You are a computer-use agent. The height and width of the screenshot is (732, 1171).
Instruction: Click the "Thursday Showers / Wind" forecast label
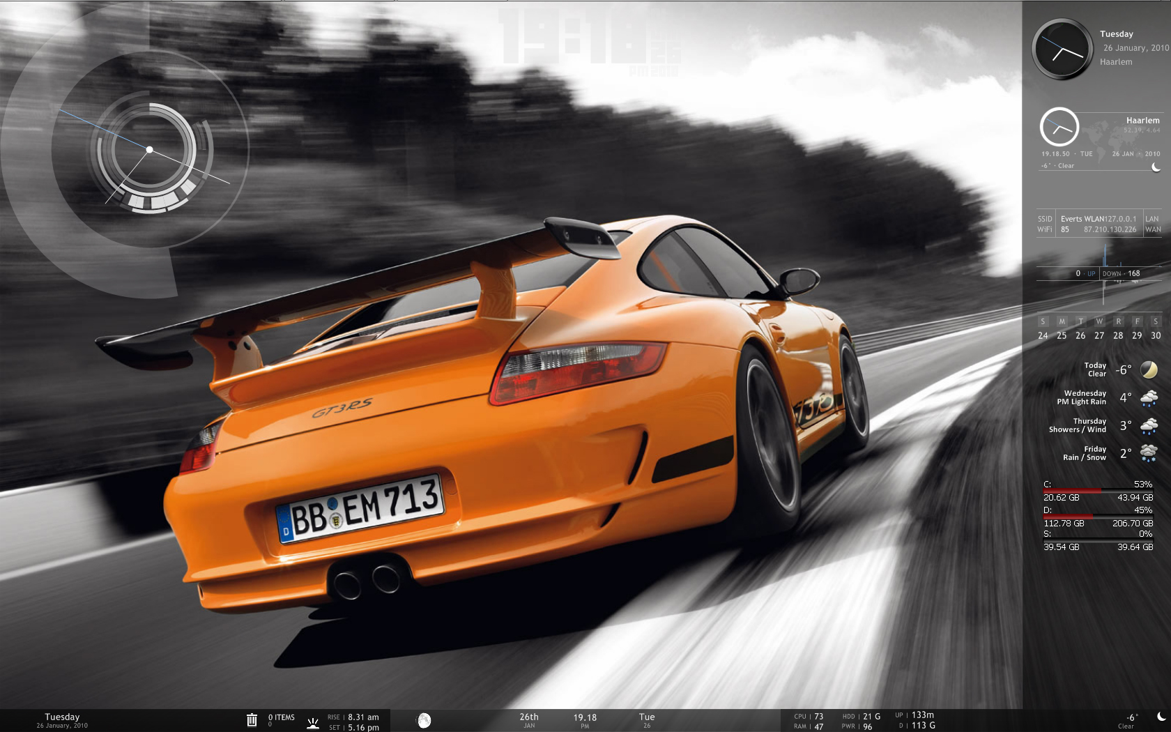[x=1078, y=425]
